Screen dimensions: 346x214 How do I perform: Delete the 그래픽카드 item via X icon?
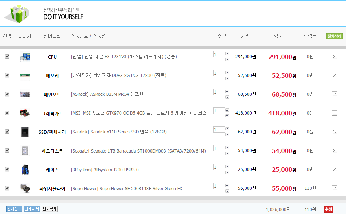334,113
